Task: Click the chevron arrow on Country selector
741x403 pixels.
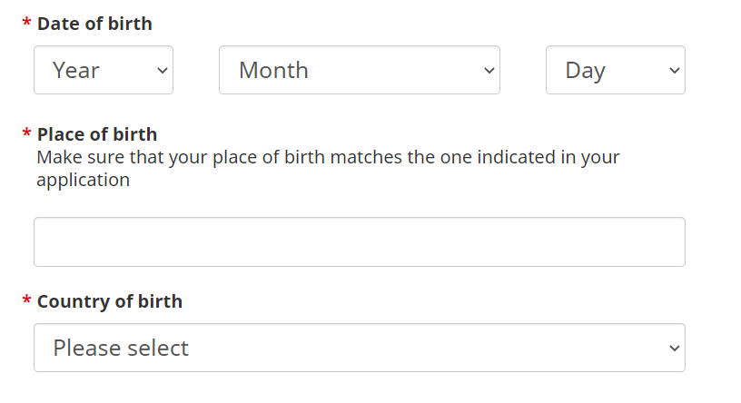Action: [x=674, y=348]
